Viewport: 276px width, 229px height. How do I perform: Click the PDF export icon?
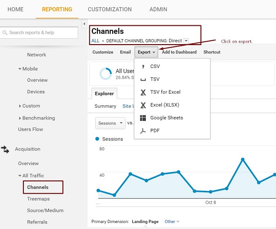[x=143, y=131]
